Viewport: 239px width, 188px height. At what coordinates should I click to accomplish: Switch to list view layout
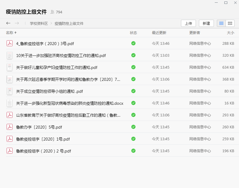[221, 23]
